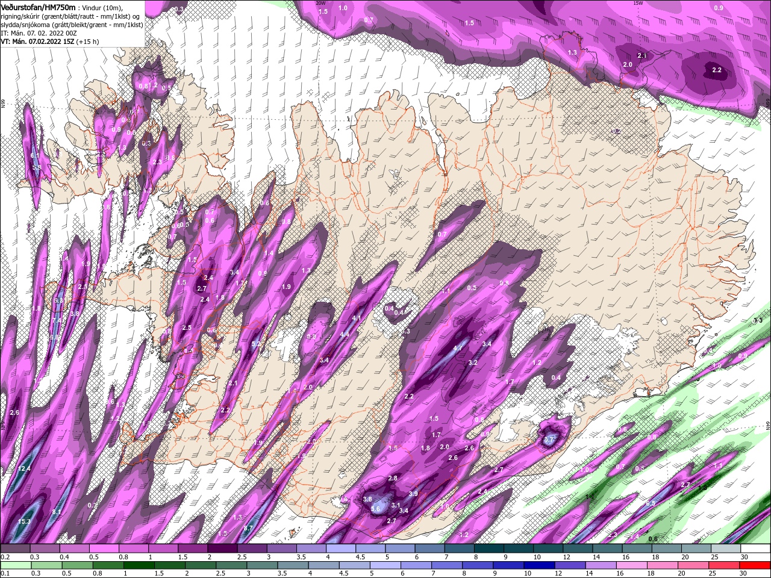This screenshot has width=771, height=578.
Task: Click the 20W longitude label
Action: (320, 3)
